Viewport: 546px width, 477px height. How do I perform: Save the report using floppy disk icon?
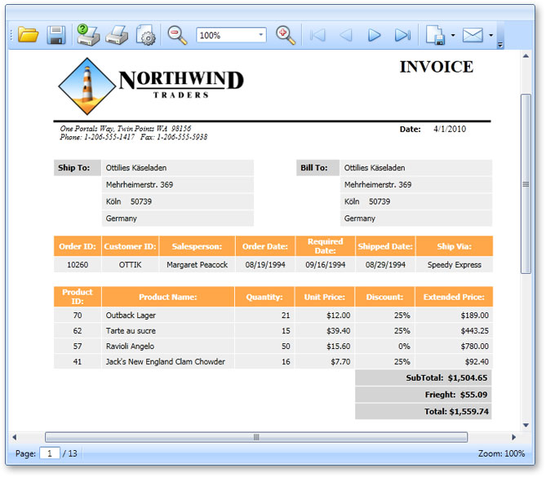(x=55, y=35)
